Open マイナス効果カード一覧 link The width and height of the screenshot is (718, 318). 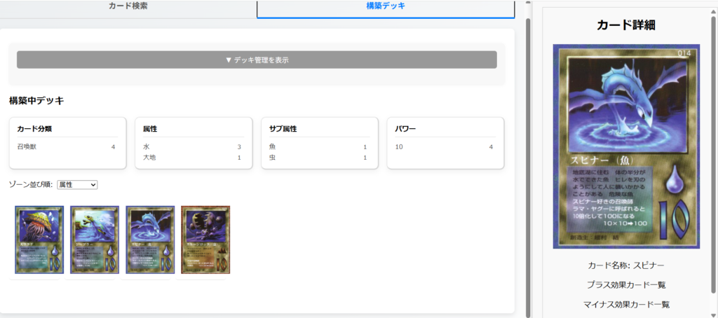coord(625,305)
